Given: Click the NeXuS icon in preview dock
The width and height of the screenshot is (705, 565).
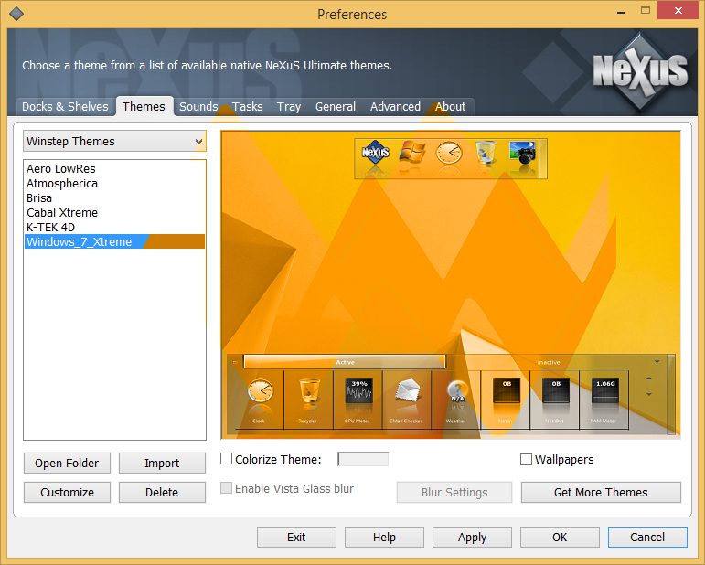Looking at the screenshot, I should [376, 152].
